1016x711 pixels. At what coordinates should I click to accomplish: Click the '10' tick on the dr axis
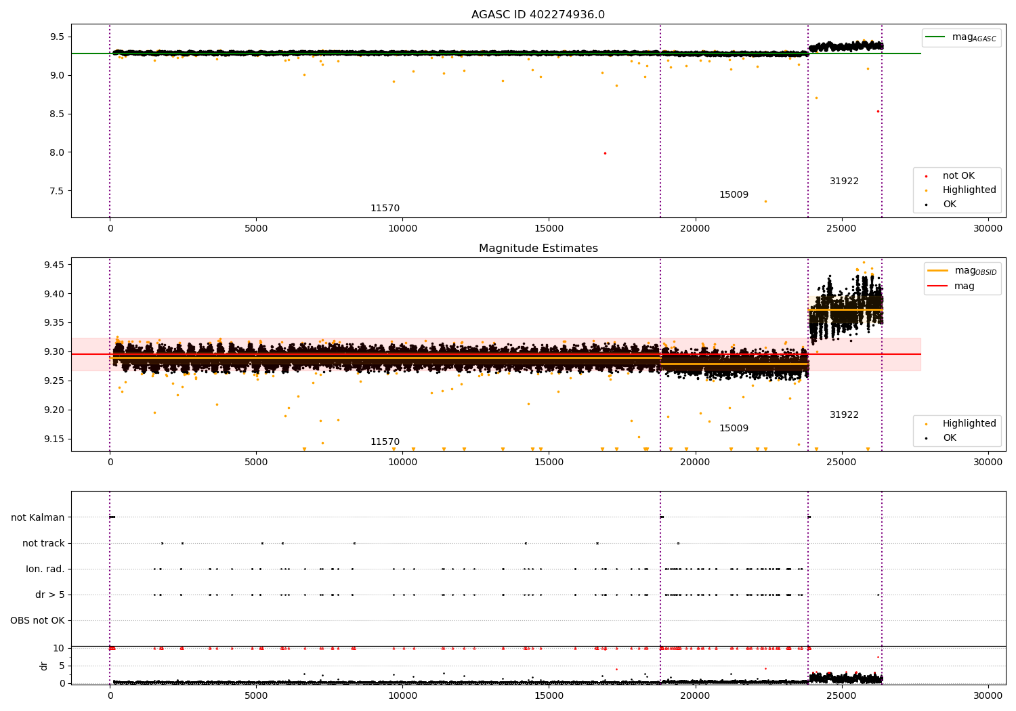pyautogui.click(x=59, y=648)
